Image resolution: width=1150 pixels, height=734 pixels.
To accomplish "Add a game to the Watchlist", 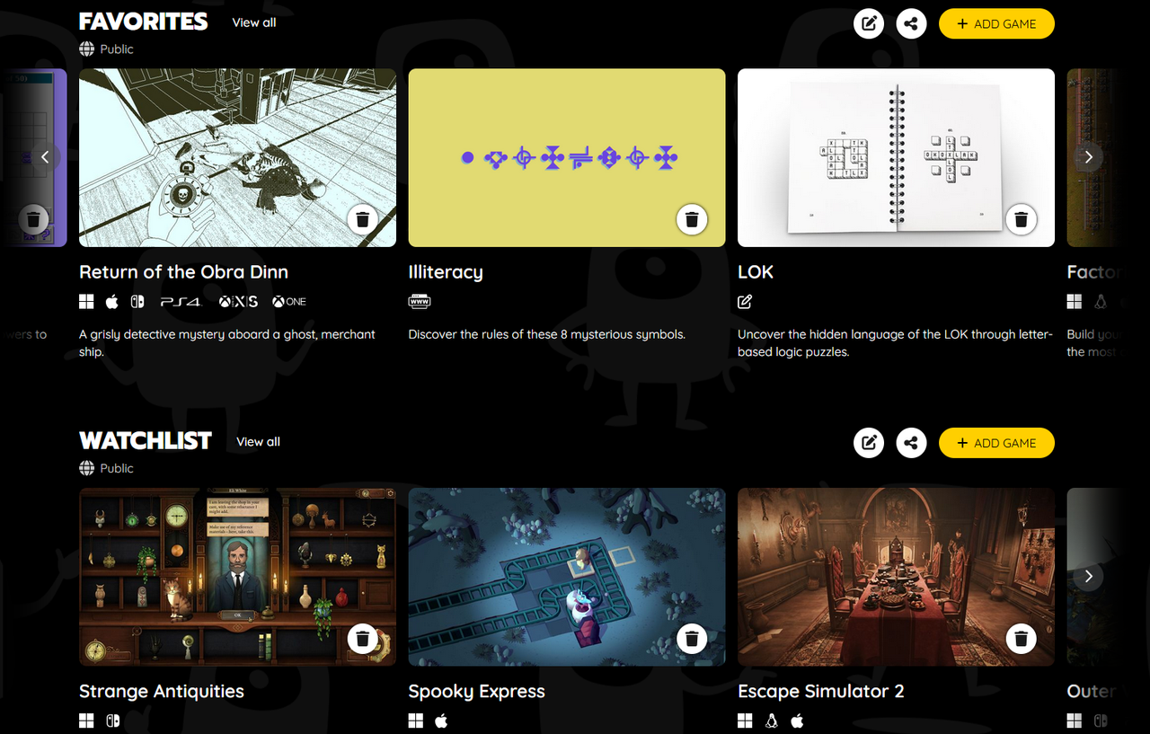I will tap(996, 443).
